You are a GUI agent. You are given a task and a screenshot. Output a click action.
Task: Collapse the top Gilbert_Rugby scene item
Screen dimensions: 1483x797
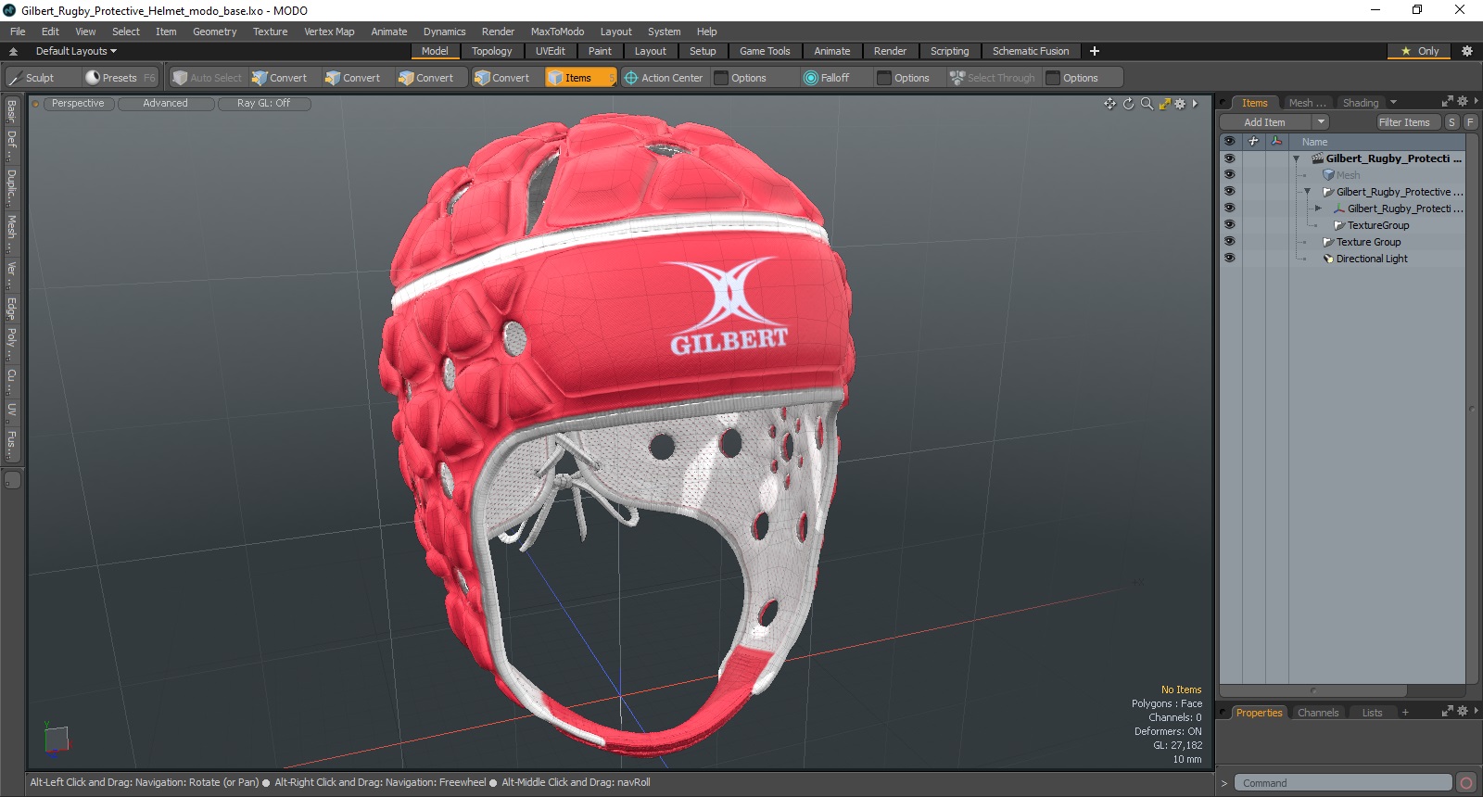(x=1296, y=158)
